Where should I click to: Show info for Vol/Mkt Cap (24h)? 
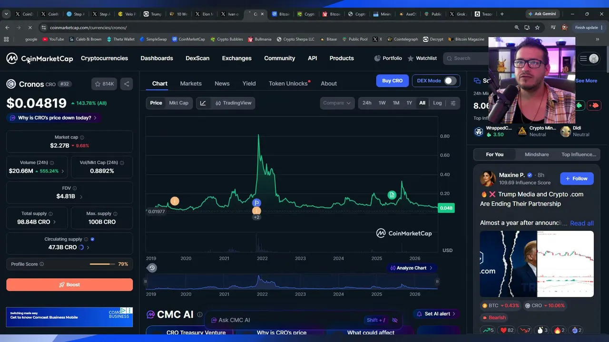click(x=122, y=162)
